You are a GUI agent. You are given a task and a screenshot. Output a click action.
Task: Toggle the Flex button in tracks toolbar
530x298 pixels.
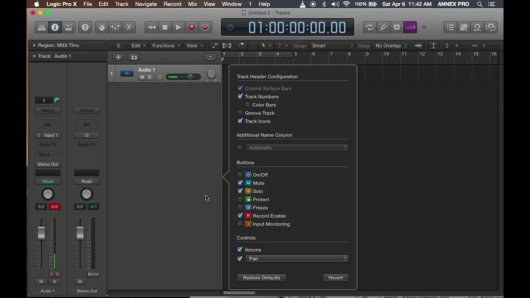[x=227, y=46]
